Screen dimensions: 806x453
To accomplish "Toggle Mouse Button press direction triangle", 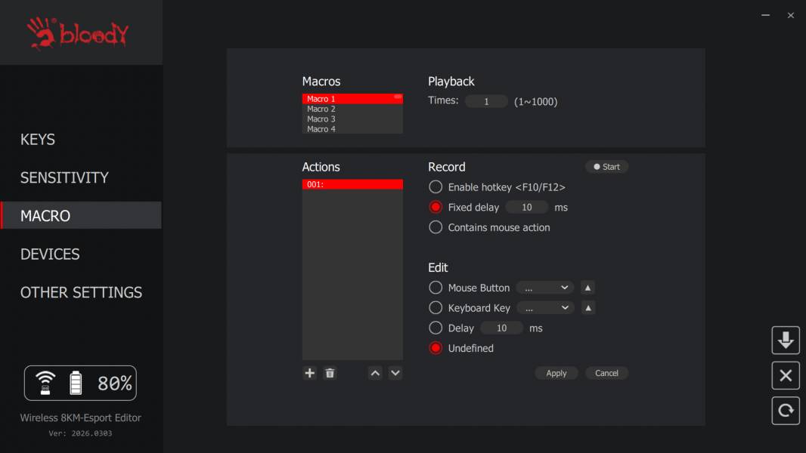I will [x=587, y=288].
